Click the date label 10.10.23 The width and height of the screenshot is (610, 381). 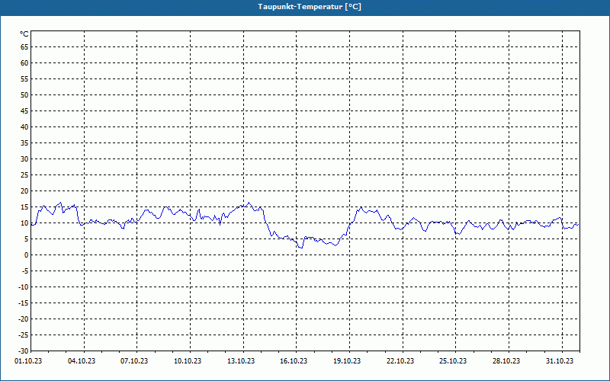(188, 361)
